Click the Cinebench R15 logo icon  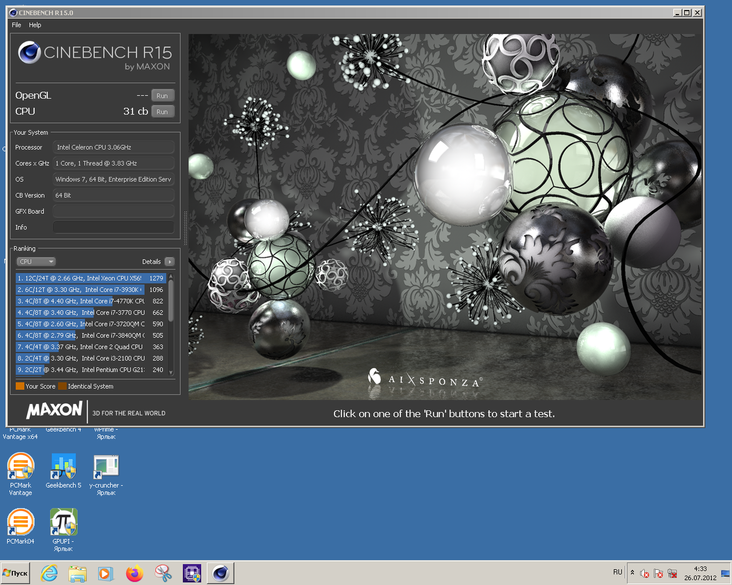click(29, 53)
